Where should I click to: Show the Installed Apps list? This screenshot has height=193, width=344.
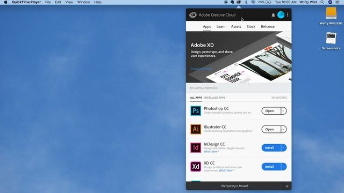point(214,98)
